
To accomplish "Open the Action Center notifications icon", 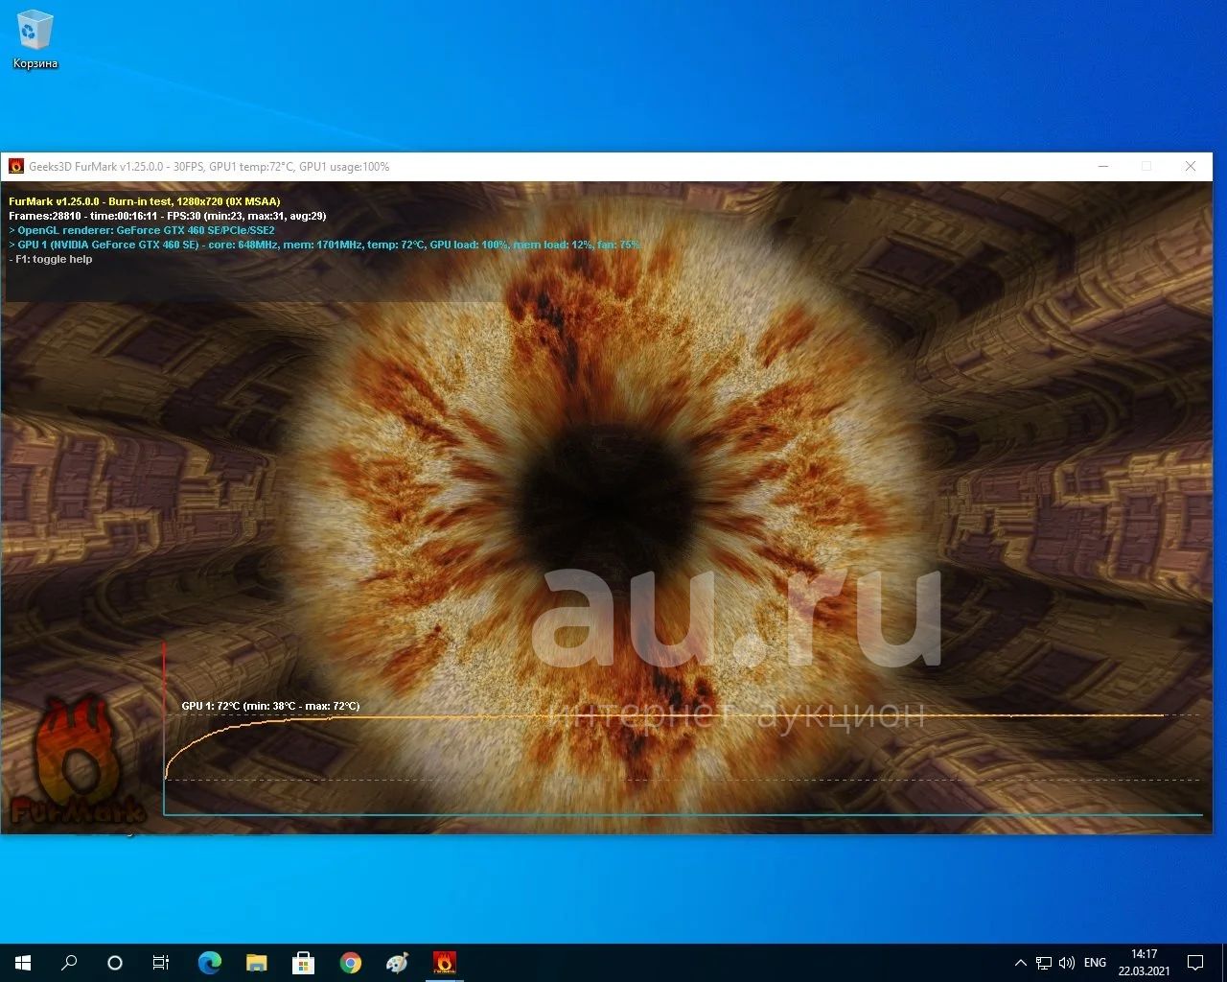I will 1195,962.
